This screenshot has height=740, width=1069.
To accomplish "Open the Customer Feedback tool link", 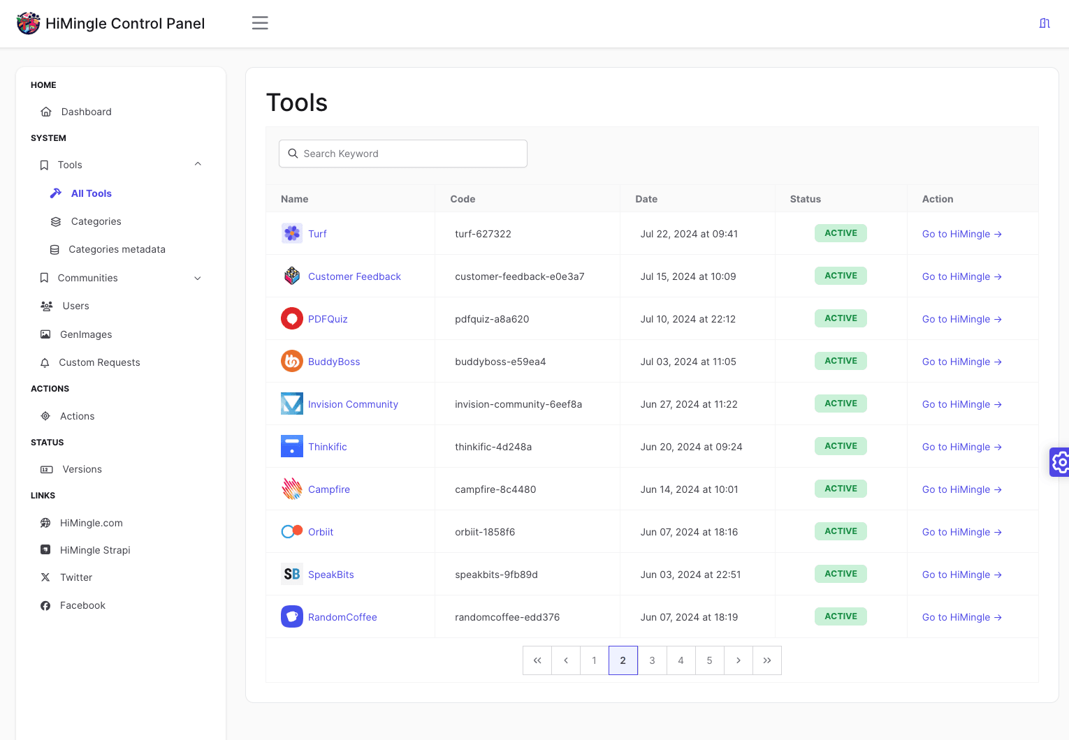I will 354,276.
